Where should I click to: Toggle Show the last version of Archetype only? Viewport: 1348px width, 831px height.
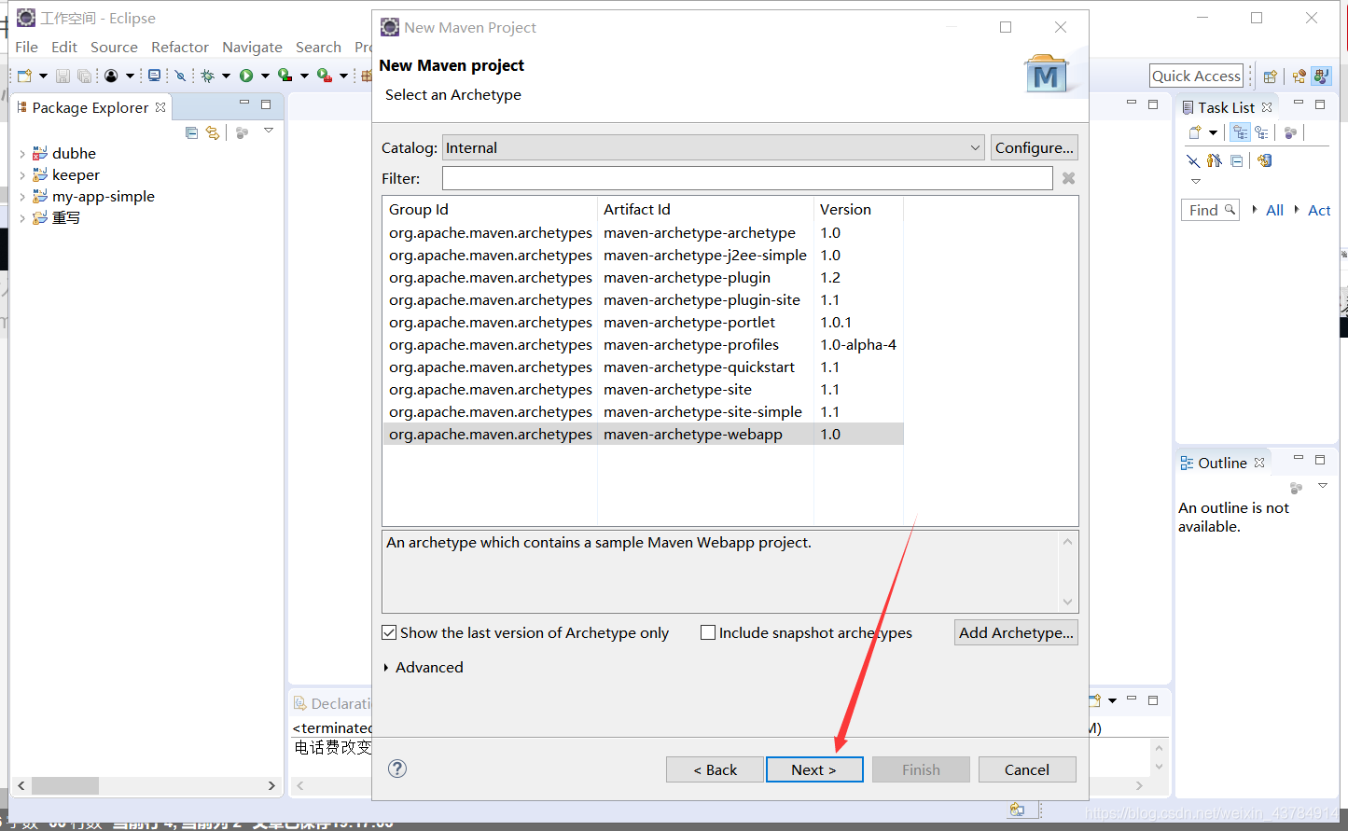(390, 632)
